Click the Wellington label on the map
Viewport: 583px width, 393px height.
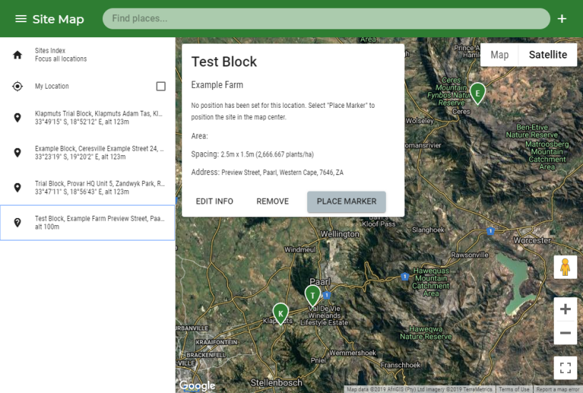(340, 234)
